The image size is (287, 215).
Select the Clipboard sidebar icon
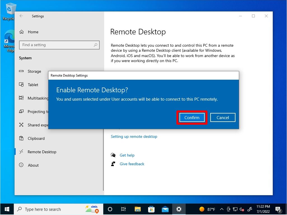click(22, 138)
